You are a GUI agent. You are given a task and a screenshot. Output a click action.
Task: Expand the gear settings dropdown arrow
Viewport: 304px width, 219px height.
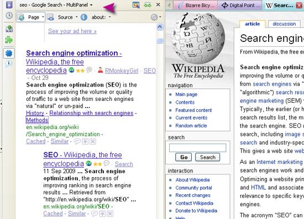(160, 17)
